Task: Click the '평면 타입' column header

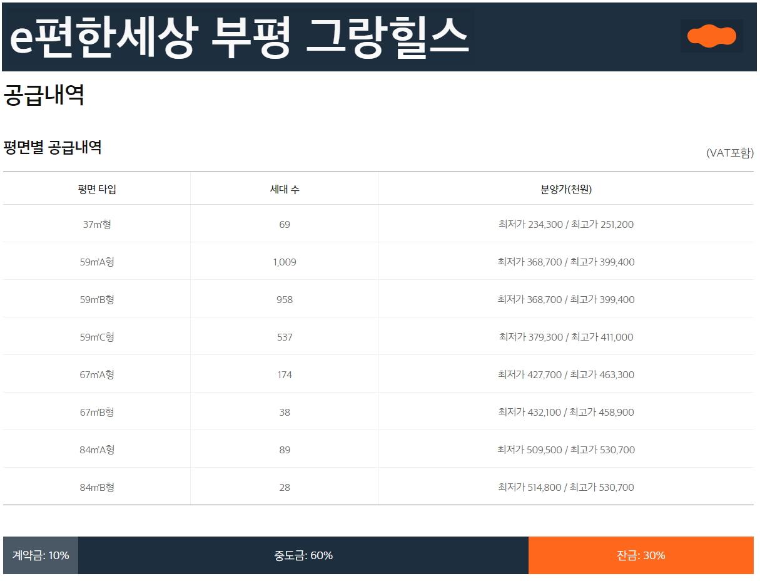Action: [97, 189]
